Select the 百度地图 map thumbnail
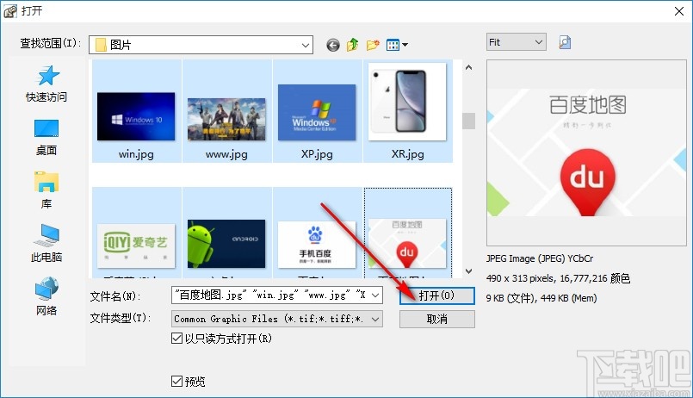 pyautogui.click(x=407, y=243)
